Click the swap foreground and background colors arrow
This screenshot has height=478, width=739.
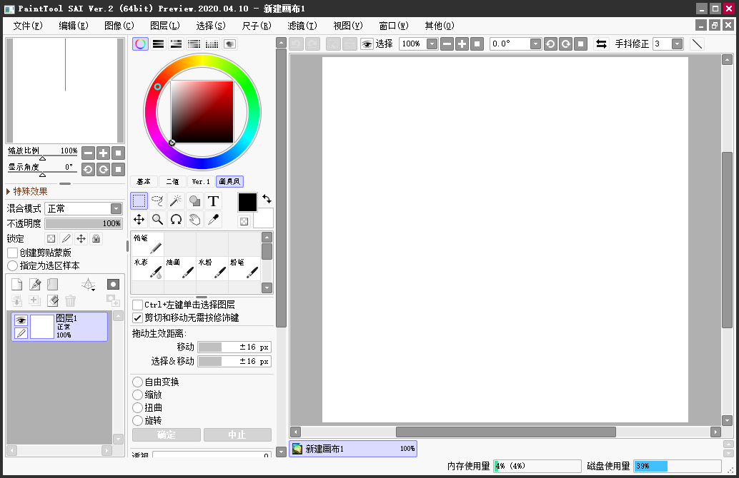pos(267,198)
